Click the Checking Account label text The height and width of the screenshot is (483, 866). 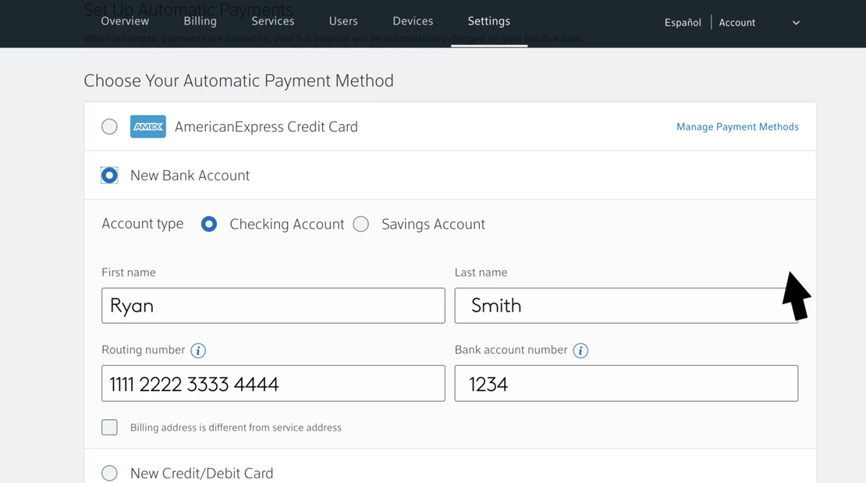(x=286, y=224)
